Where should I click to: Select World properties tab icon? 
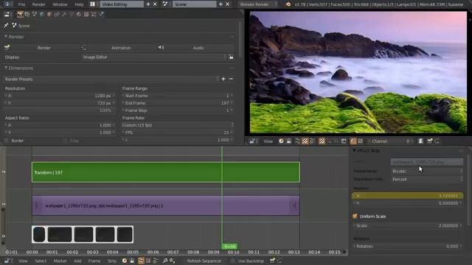click(42, 15)
